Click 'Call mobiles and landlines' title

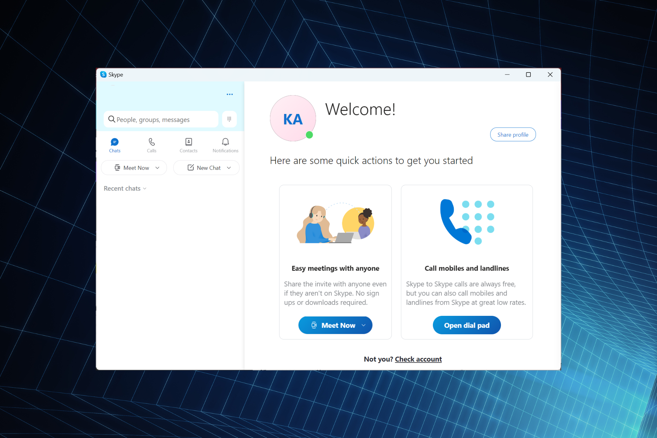(467, 268)
